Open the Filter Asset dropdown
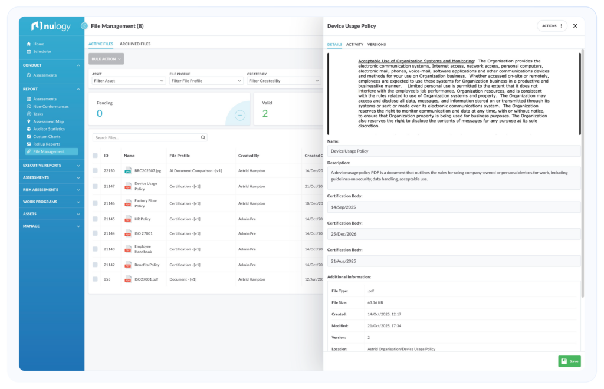The image size is (604, 389). pyautogui.click(x=129, y=81)
